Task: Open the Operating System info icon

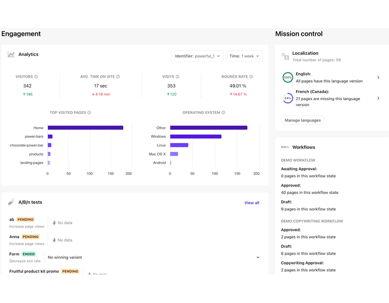Action: 223,113
